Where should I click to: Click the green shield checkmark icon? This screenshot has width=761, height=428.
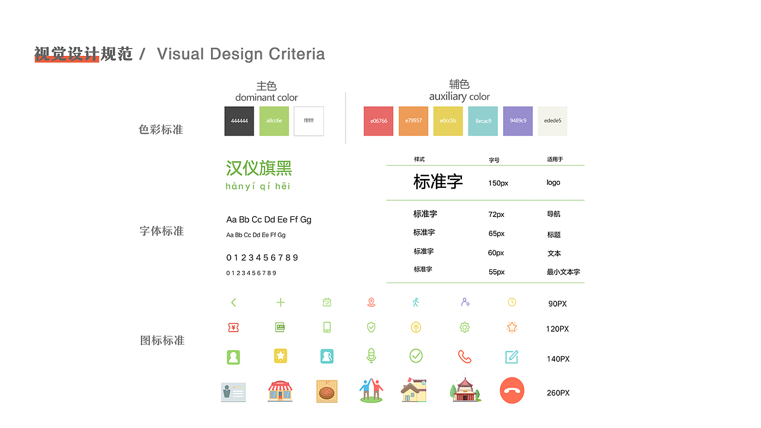tap(372, 327)
